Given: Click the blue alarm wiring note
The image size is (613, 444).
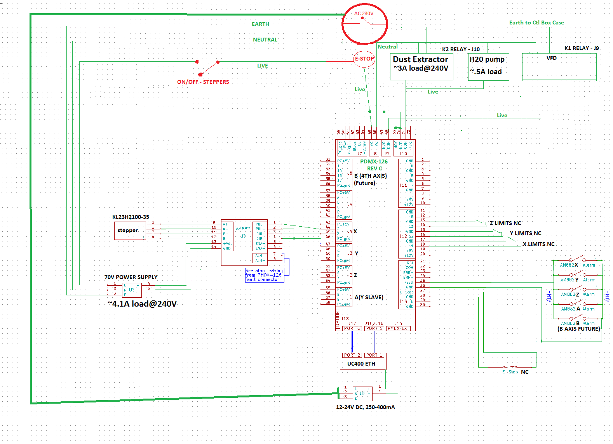Looking at the screenshot, I should coord(264,275).
